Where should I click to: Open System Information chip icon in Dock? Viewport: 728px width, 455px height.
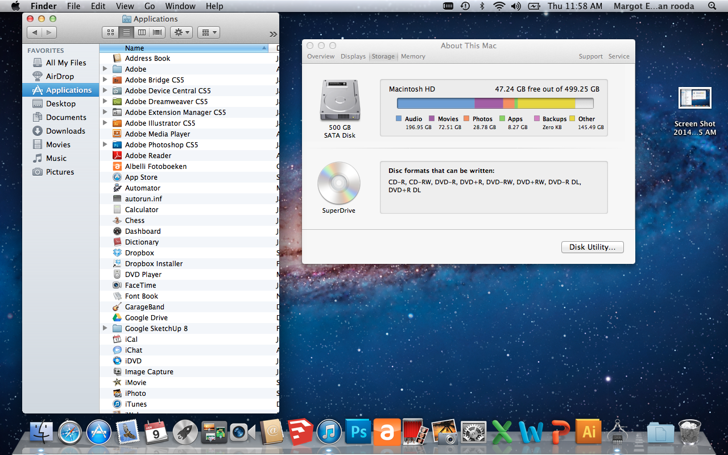[618, 433]
